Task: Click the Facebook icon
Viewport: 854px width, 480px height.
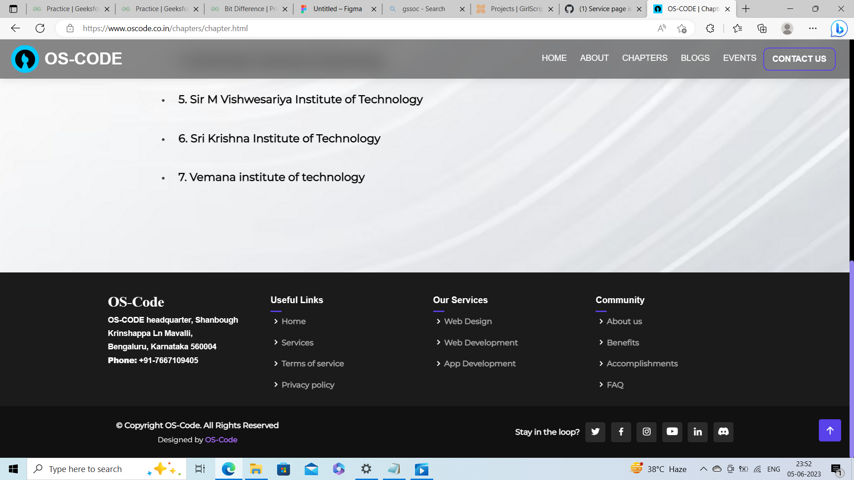Action: (621, 432)
